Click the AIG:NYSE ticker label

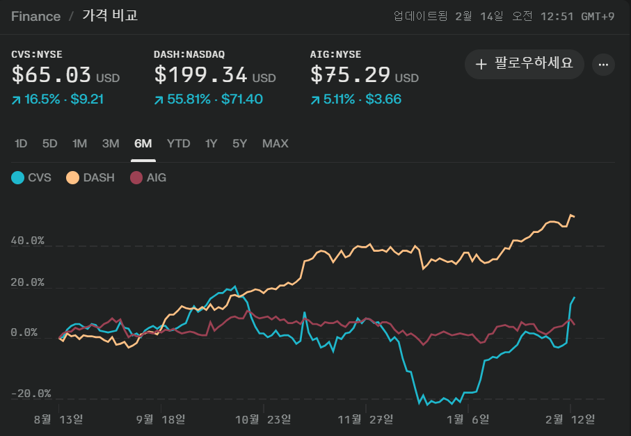click(x=335, y=54)
